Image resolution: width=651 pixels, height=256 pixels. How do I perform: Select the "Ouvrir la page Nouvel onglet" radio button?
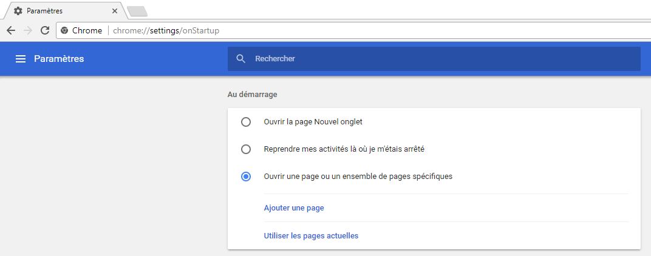pos(246,122)
